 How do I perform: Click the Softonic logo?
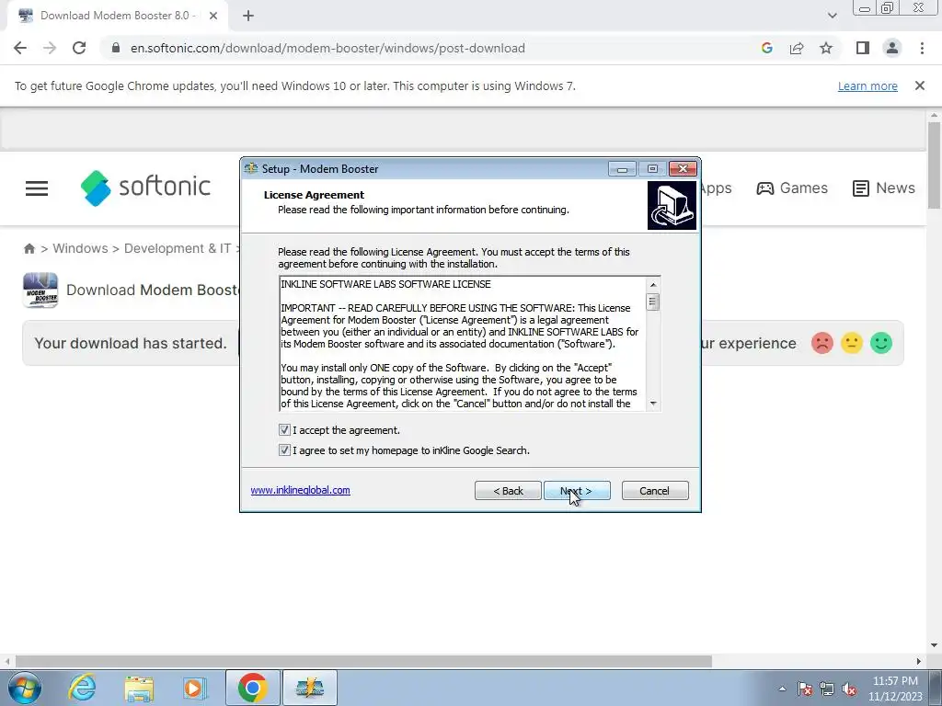coord(145,188)
